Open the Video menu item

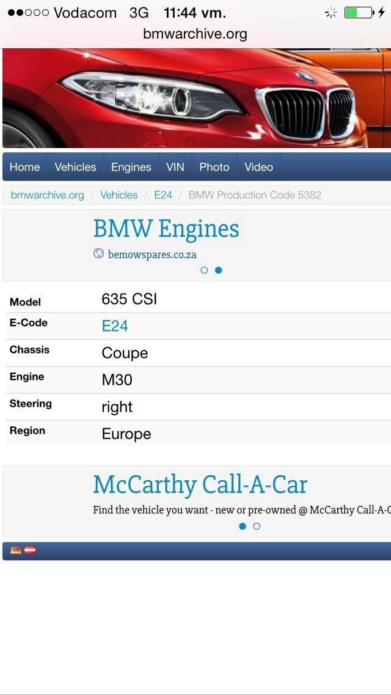(x=258, y=167)
